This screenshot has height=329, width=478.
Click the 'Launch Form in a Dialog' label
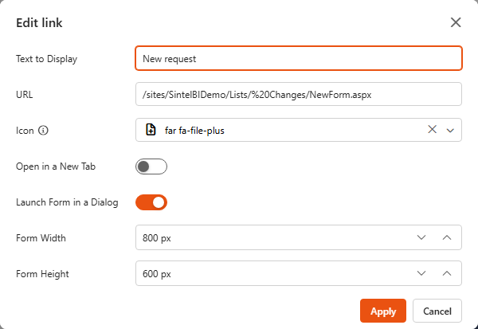(67, 202)
